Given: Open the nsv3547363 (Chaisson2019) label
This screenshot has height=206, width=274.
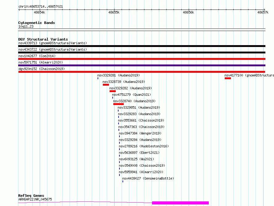Looking at the screenshot, I should pyautogui.click(x=141, y=127).
